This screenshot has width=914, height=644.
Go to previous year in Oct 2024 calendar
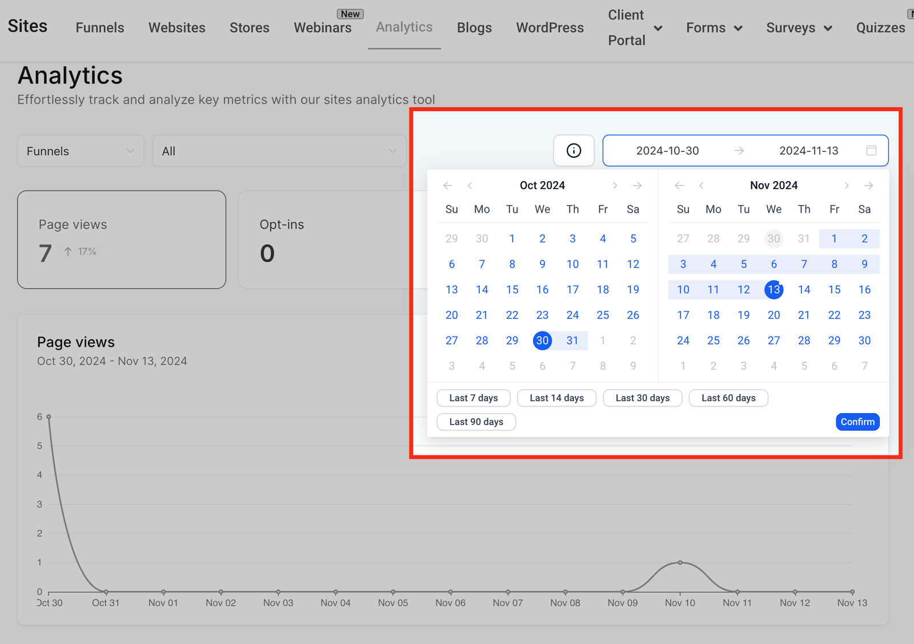(x=448, y=186)
